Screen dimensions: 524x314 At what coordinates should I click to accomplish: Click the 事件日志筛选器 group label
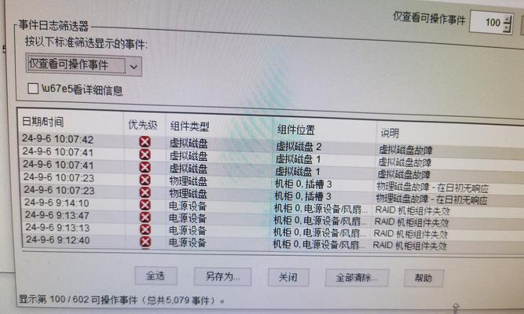[53, 25]
